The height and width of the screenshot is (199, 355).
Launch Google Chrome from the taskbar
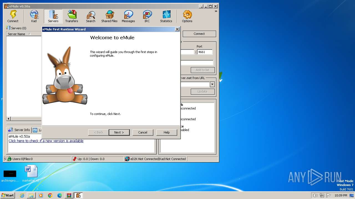tap(50, 195)
